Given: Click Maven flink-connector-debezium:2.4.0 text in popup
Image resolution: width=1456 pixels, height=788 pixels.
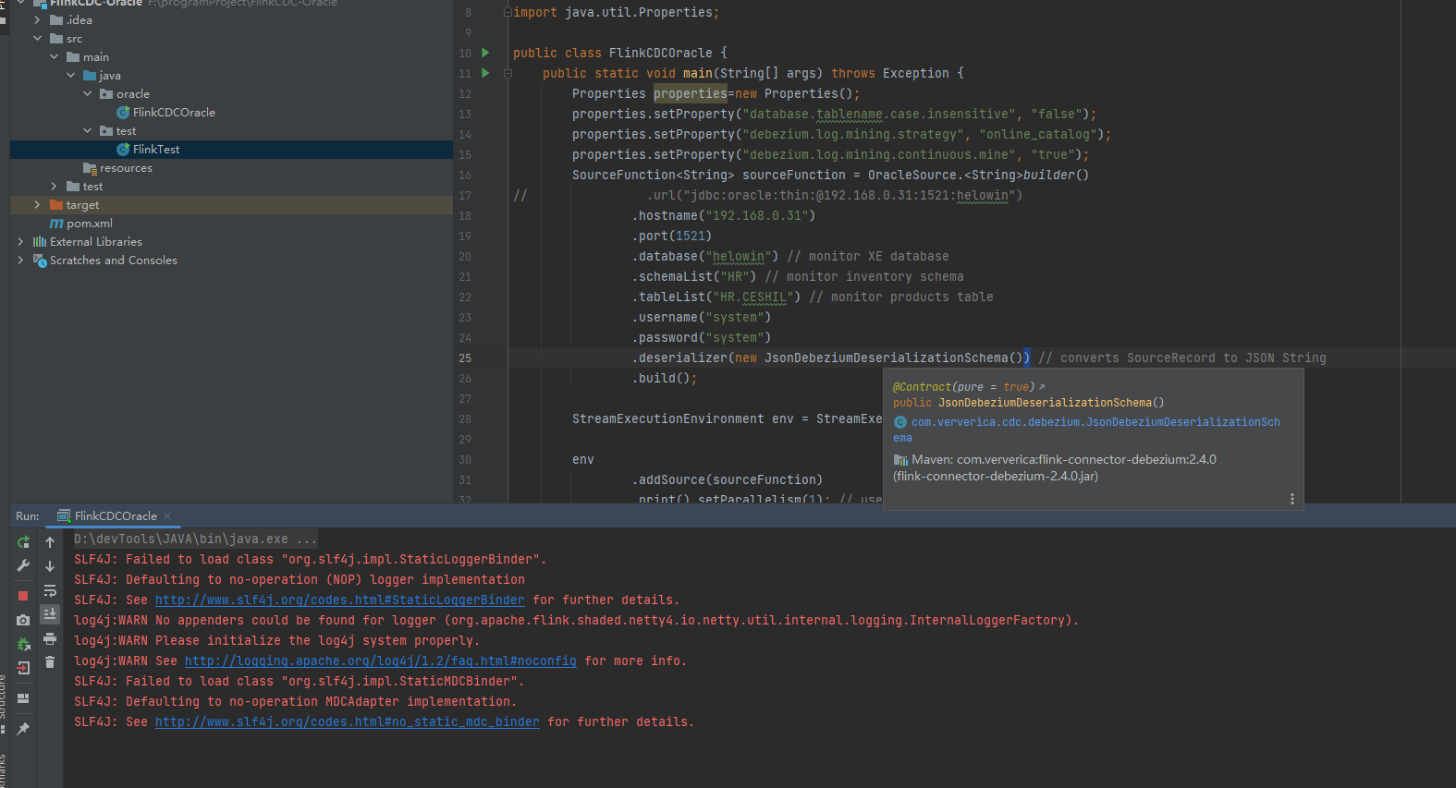Looking at the screenshot, I should (1064, 459).
